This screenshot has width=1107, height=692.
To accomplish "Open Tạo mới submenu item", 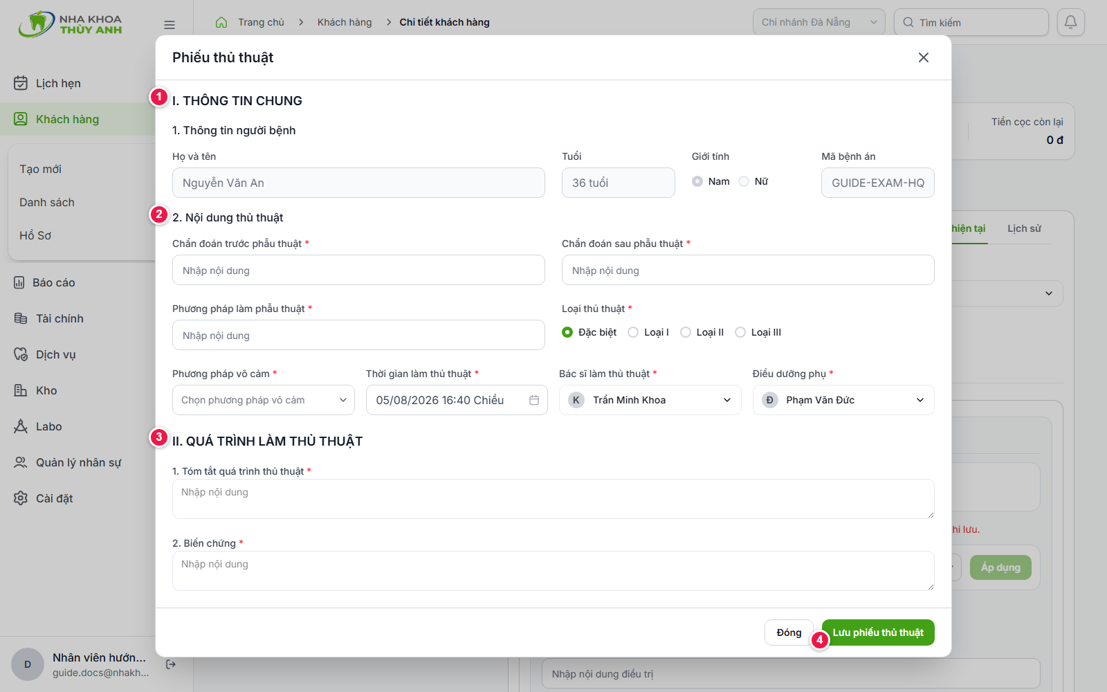I will [40, 169].
